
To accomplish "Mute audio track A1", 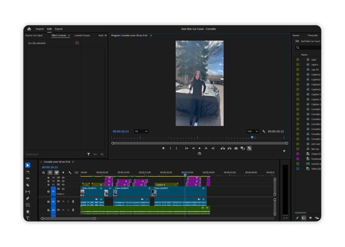I will point(63,201).
